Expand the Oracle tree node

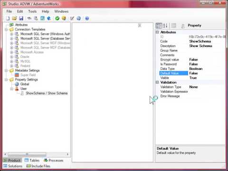pyautogui.click(x=11, y=57)
